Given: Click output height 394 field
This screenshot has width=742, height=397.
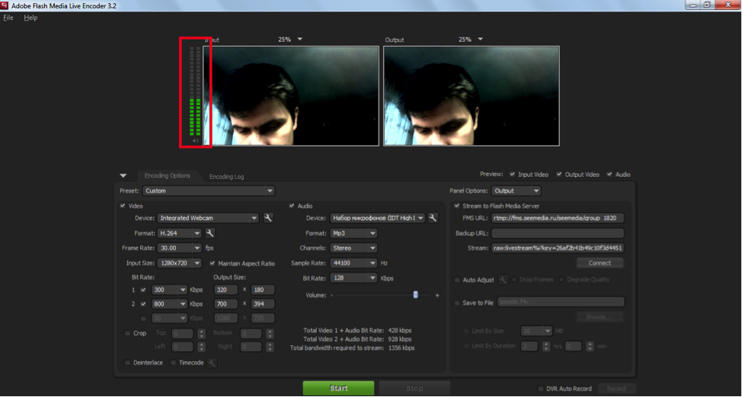Looking at the screenshot, I should 262,304.
